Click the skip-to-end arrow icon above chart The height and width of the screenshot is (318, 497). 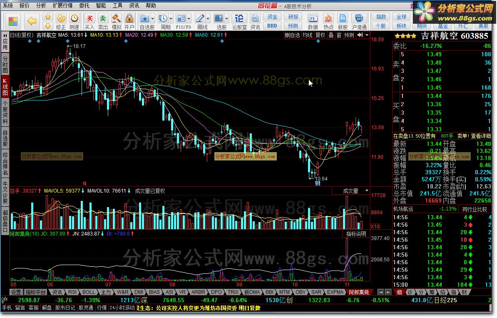click(360, 35)
